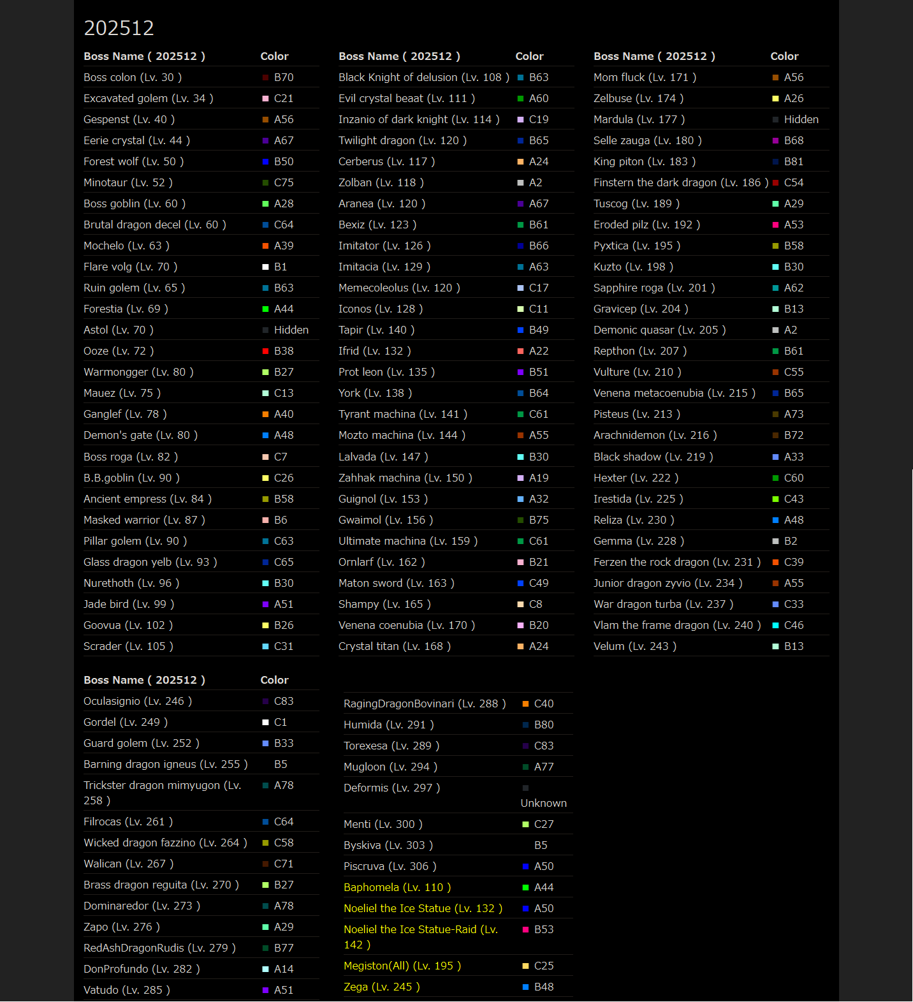Click the white B1 swatch beside Flare volg
913x1002 pixels.
265,267
